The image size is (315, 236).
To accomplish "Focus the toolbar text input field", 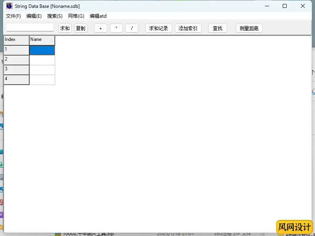I will click(x=30, y=28).
